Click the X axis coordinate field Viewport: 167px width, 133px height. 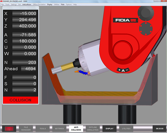24,14
